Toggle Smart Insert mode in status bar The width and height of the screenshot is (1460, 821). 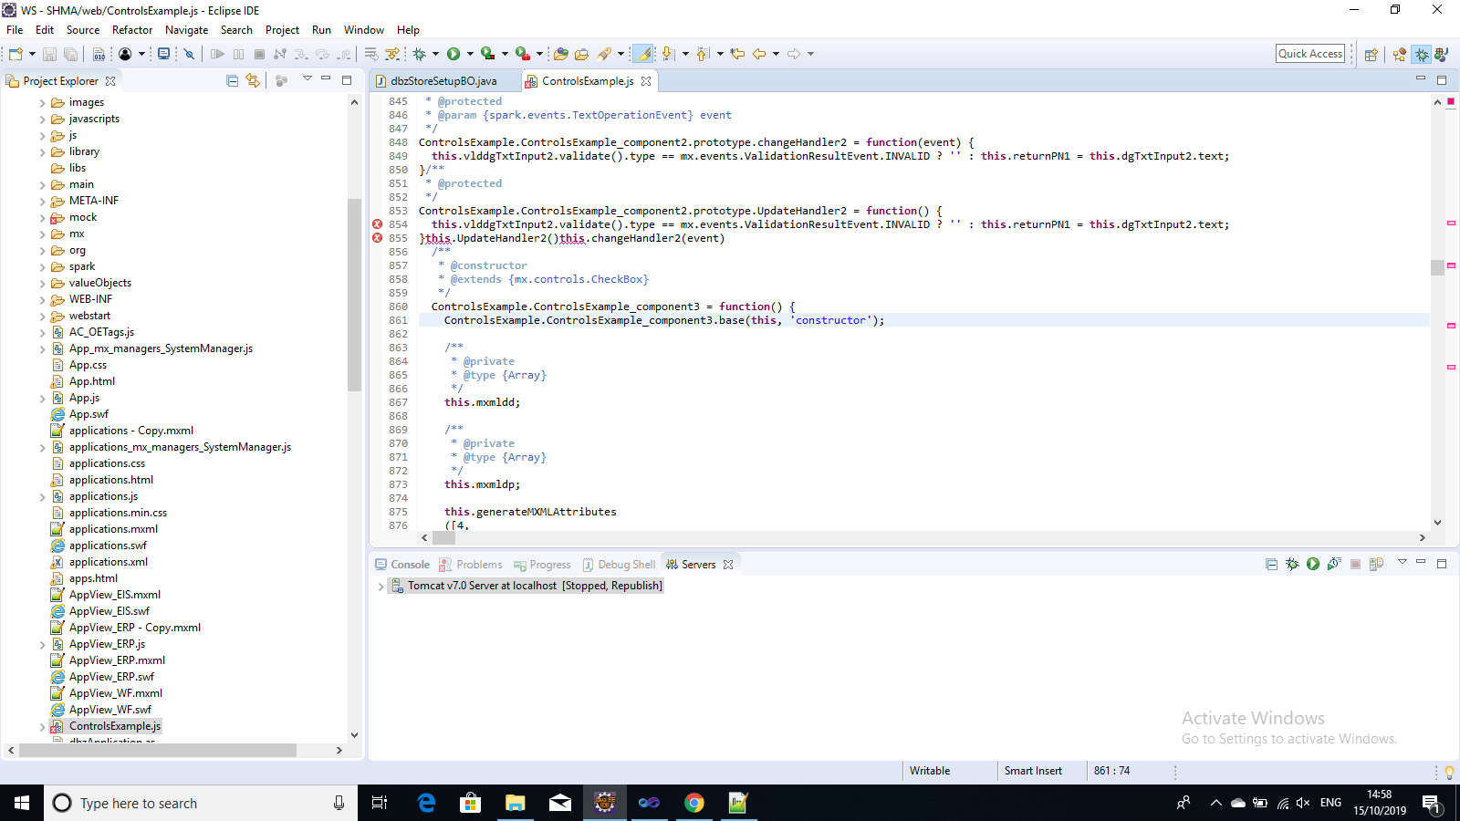tap(1034, 771)
